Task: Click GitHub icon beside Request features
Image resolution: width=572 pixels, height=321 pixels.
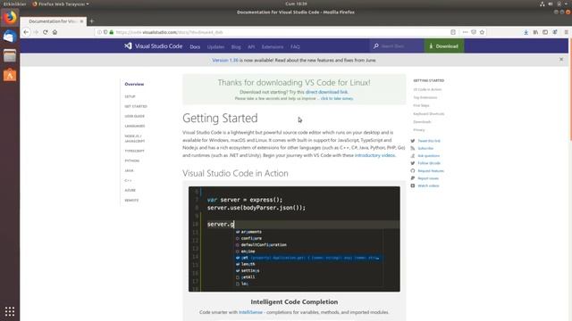Action: [413, 170]
